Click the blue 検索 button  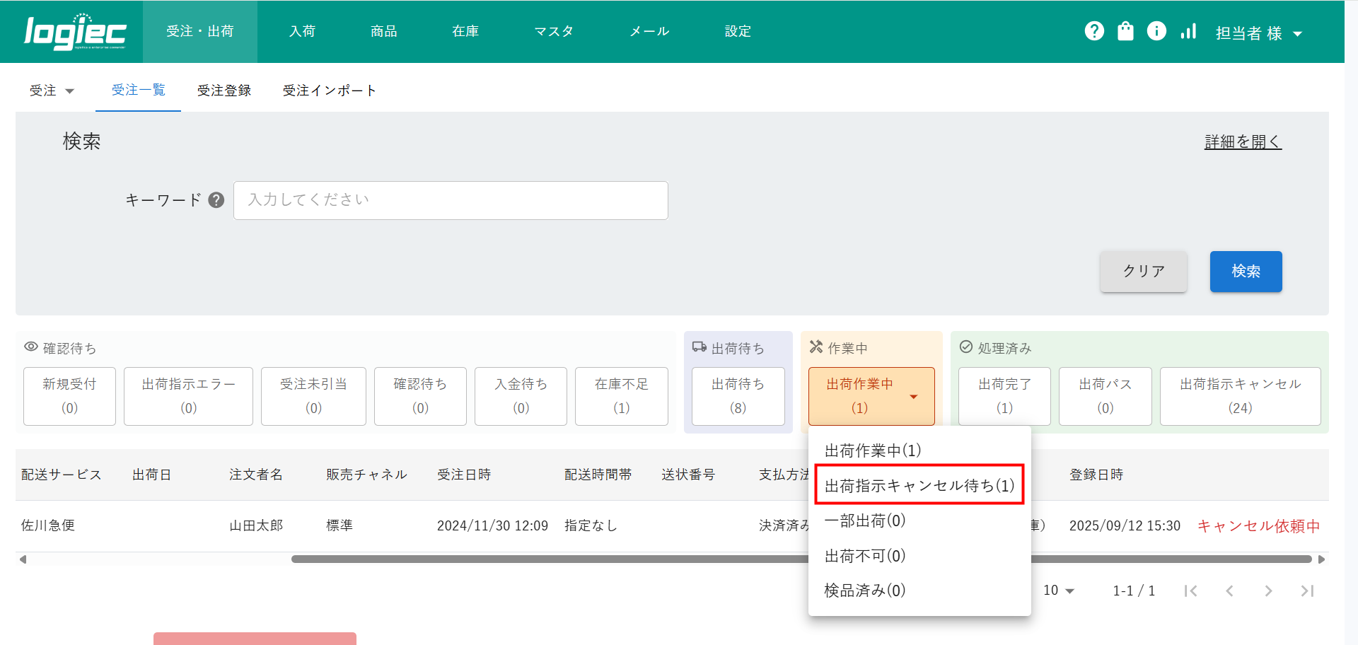[1246, 272]
